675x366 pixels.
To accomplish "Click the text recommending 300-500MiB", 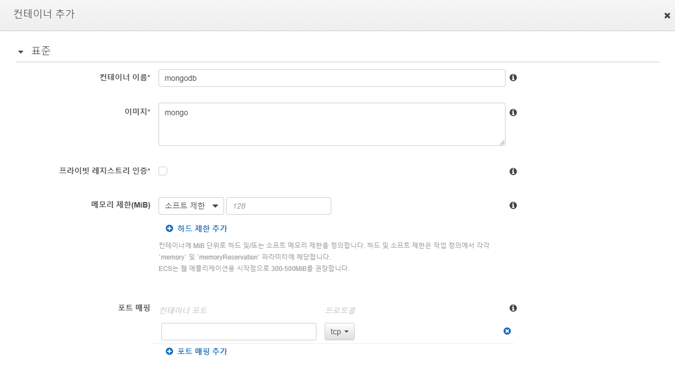I will click(254, 268).
